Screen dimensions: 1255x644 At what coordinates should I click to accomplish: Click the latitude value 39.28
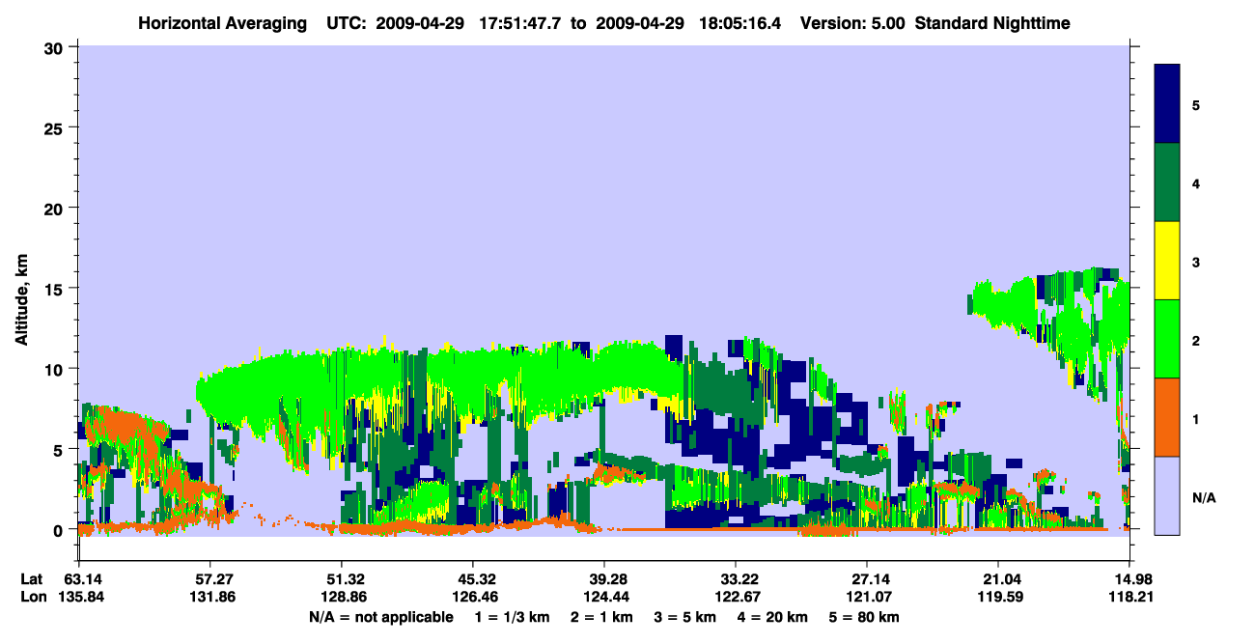click(x=603, y=579)
